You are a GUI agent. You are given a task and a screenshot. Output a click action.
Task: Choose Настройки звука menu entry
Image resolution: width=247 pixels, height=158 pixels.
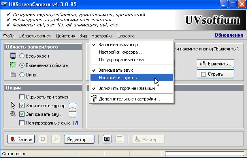coord(132,78)
